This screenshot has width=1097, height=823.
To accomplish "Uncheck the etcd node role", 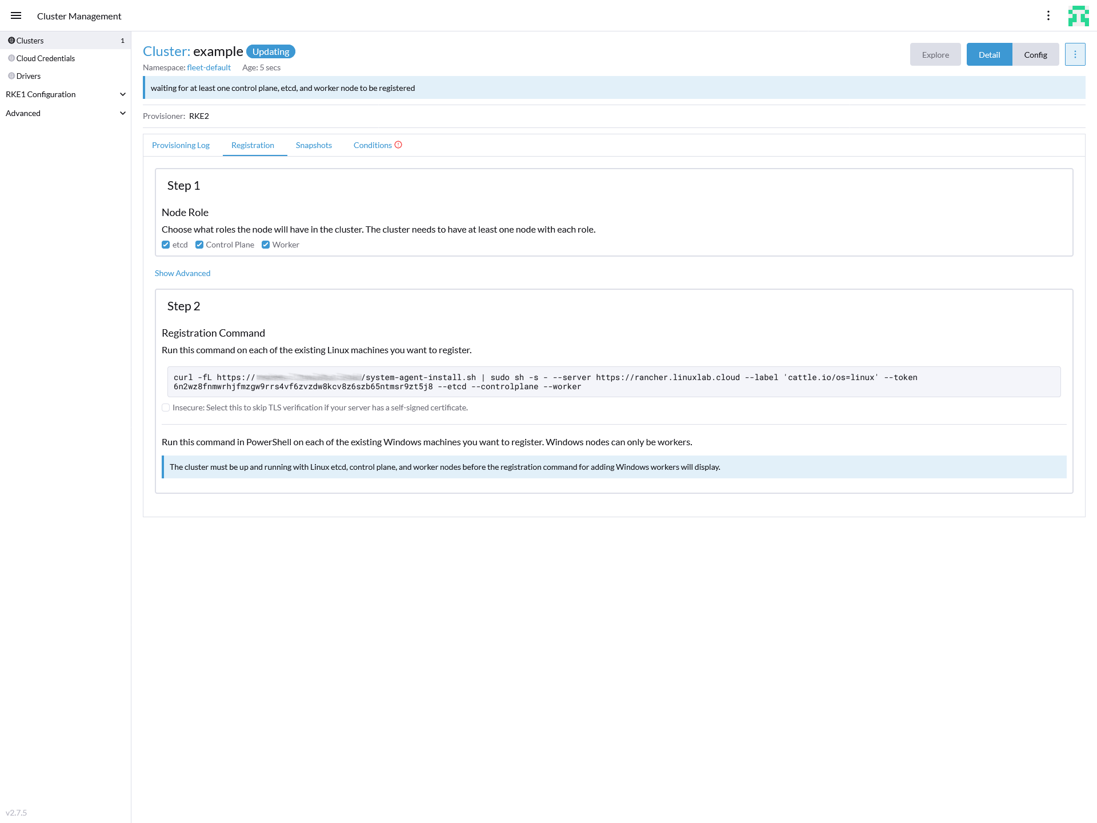I will [166, 244].
